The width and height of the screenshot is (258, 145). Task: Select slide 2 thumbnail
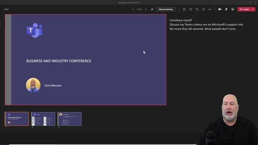point(43,119)
